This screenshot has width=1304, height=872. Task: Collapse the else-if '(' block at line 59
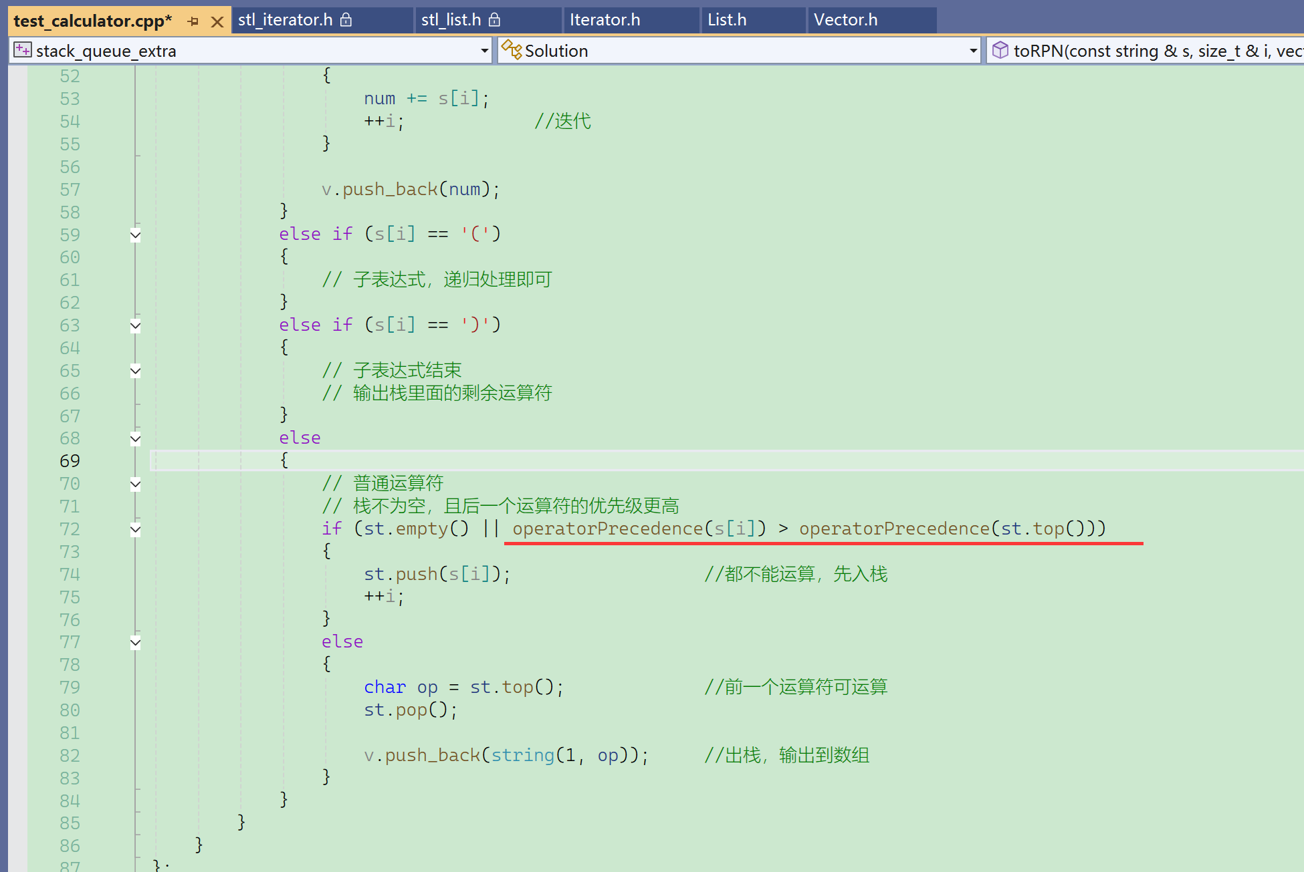[x=136, y=235]
